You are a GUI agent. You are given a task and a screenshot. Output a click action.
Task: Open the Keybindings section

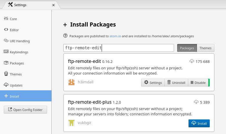click(x=26, y=52)
